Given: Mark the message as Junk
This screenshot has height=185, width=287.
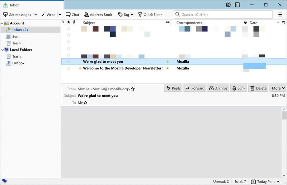Looking at the screenshot, I should click(x=239, y=88).
